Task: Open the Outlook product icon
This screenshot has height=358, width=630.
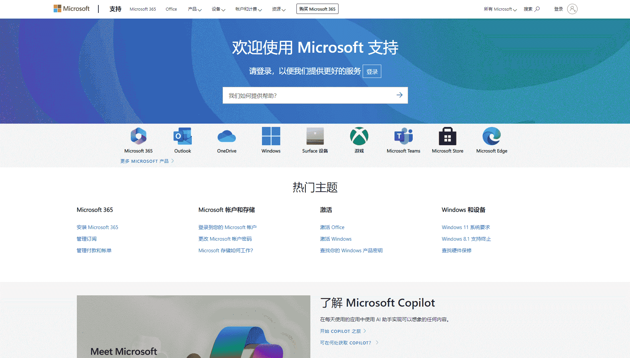Action: tap(183, 136)
